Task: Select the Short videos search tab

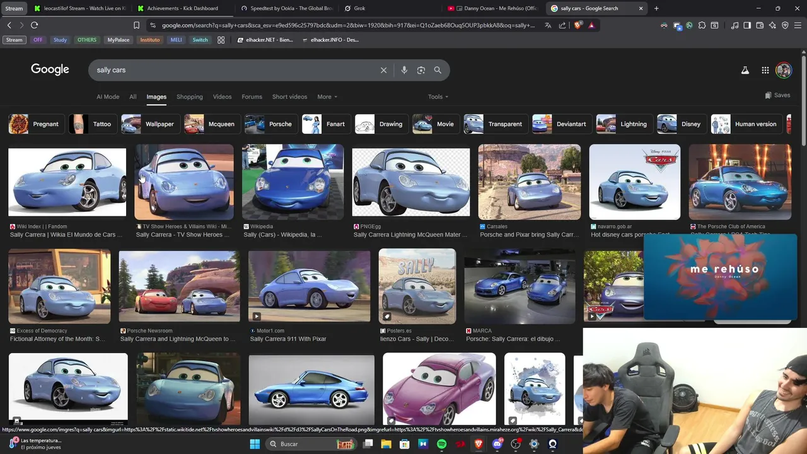Action: (x=289, y=96)
